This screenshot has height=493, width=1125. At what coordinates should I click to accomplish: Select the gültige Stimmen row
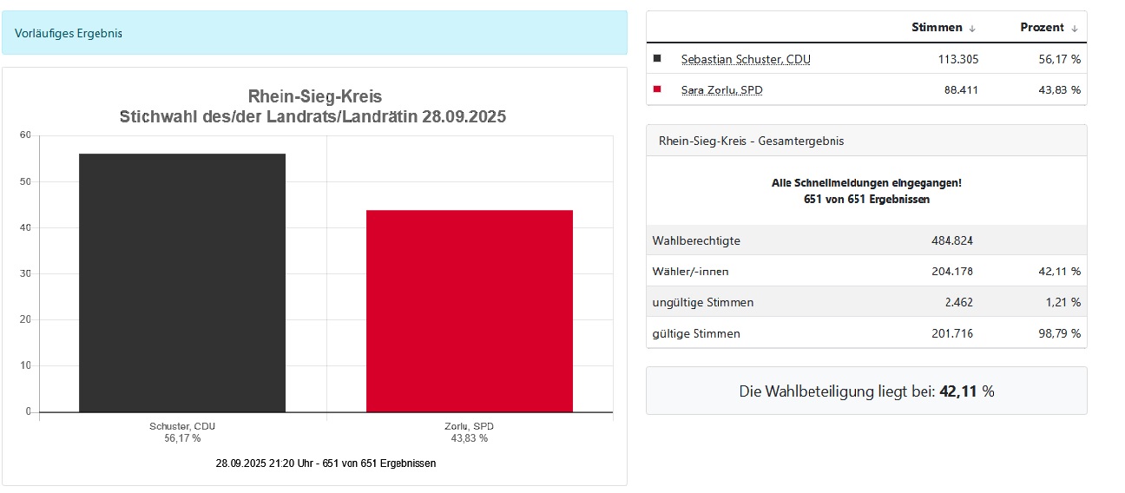865,333
